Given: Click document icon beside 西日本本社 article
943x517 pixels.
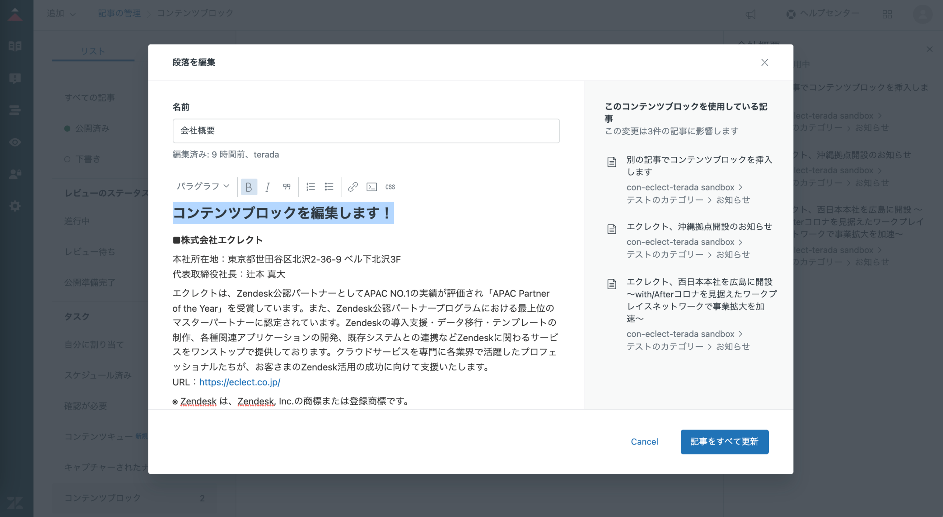Looking at the screenshot, I should pos(612,284).
